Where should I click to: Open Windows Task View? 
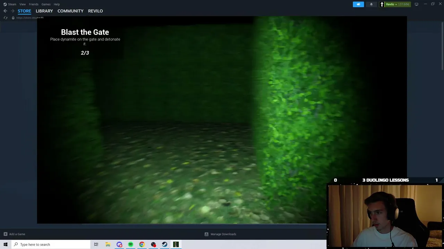coord(96,245)
